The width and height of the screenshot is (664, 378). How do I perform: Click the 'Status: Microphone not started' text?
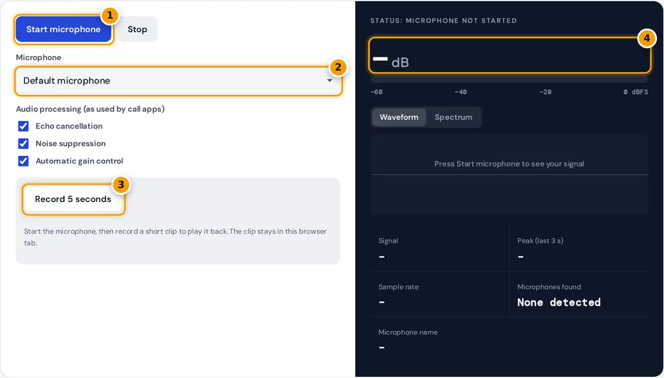pos(443,20)
